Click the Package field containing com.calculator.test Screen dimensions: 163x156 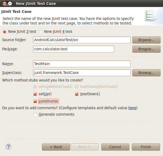click(73, 49)
